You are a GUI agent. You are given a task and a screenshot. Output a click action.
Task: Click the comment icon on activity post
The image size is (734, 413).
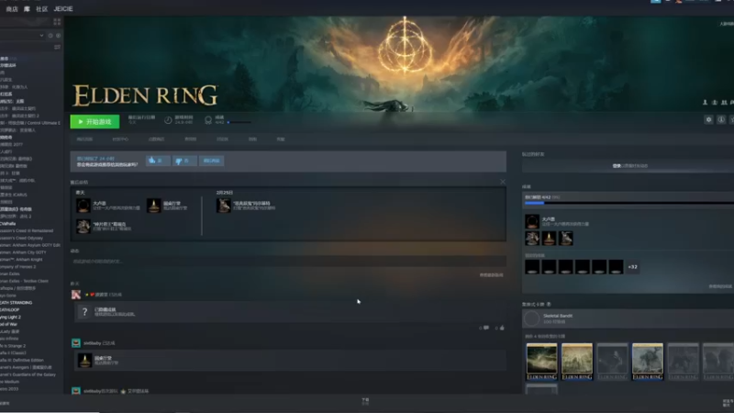coord(486,328)
